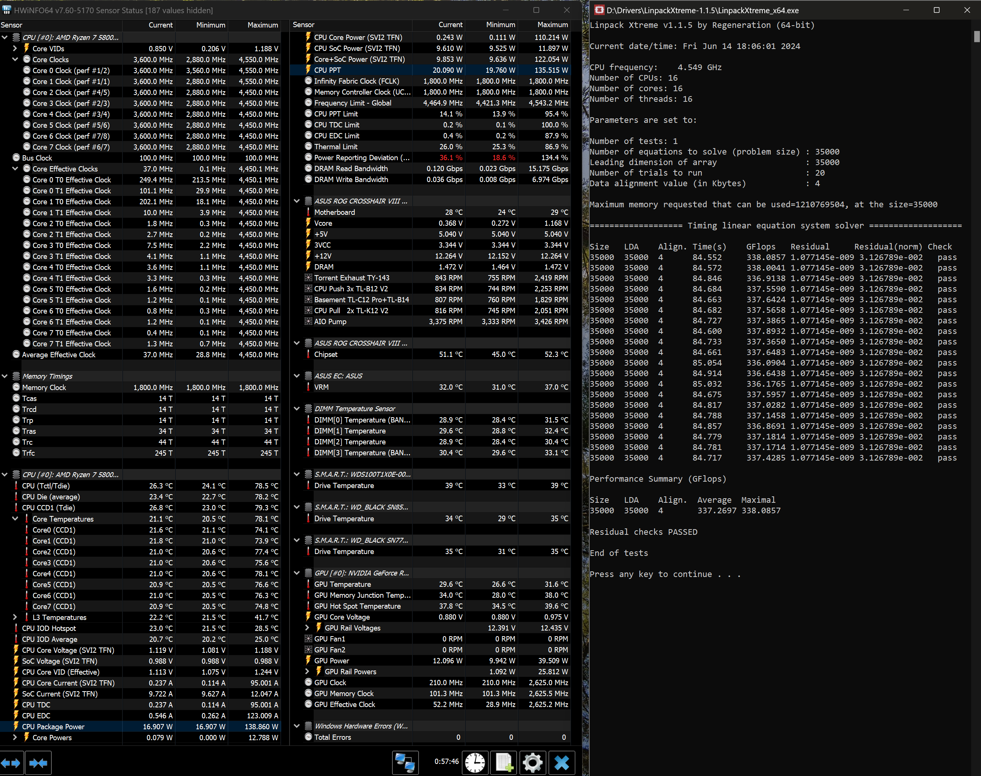Click the fan icon beside GPU Fan1
Screen dimensions: 981x776
point(308,638)
